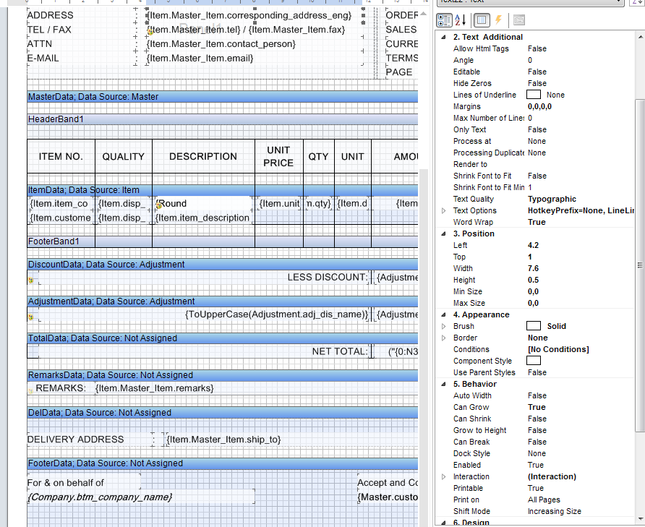Click the Word Wrap True value

(537, 222)
